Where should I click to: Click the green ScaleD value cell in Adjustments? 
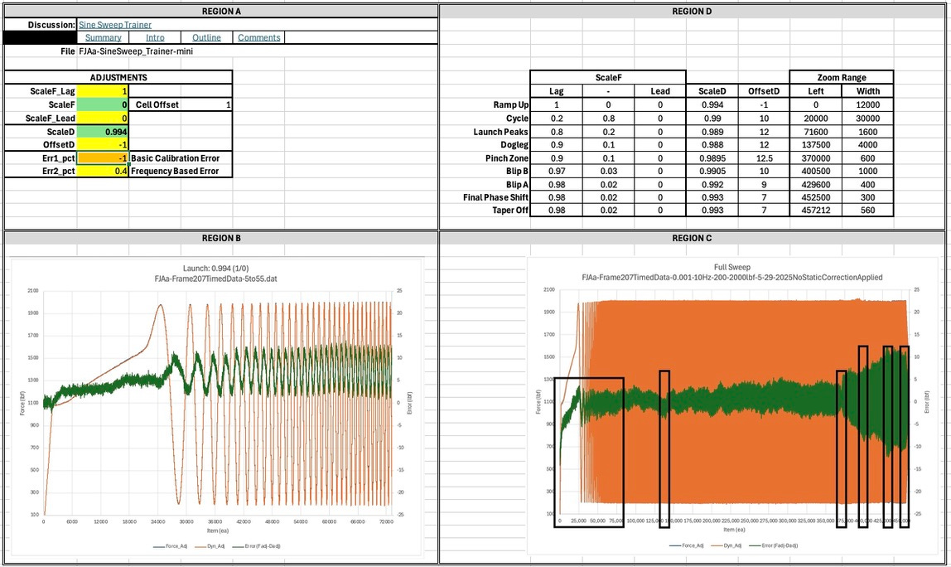(104, 132)
